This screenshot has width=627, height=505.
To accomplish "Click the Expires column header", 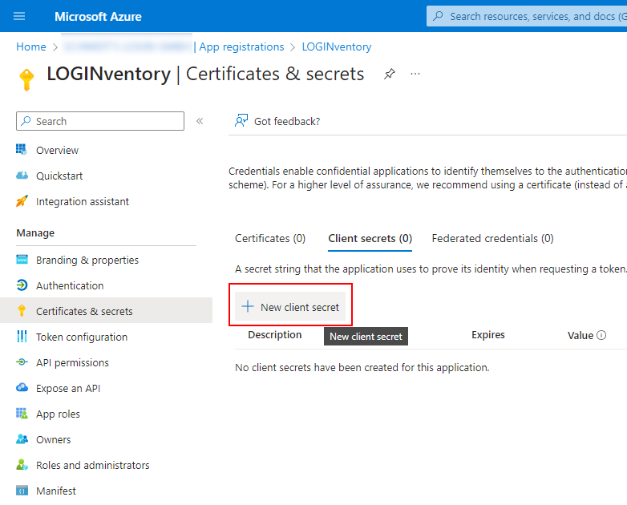I will [487, 335].
